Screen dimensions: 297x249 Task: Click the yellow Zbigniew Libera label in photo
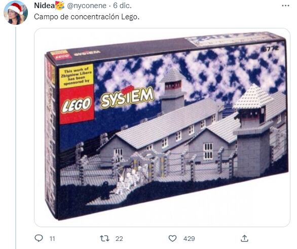pos(76,76)
